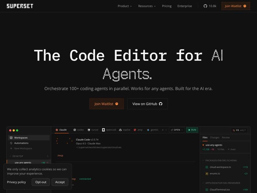
Task: Click the green macOS maximize dot
Action: 17,130
